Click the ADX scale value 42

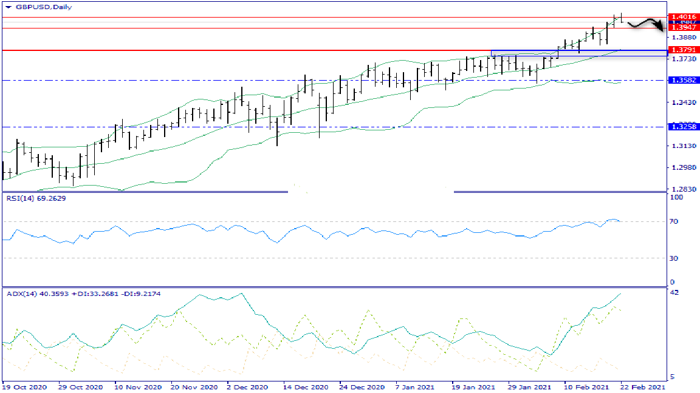(676, 293)
